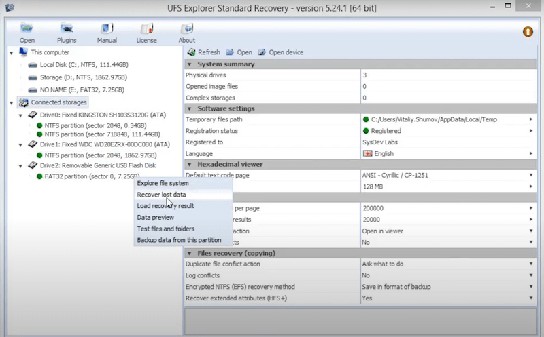Open Encrypted NTFS recovery method dropdown
544x337 pixels.
[531, 287]
